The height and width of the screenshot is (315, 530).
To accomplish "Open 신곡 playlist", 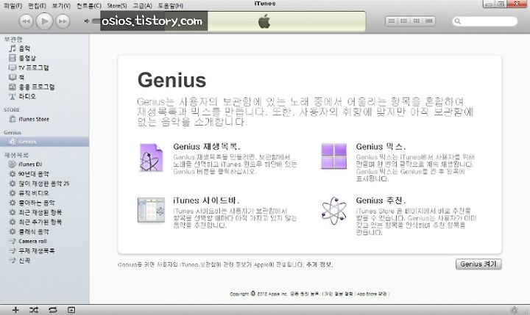I will [x=45, y=261].
